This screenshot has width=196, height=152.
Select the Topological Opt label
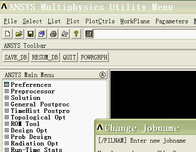tap(38, 117)
